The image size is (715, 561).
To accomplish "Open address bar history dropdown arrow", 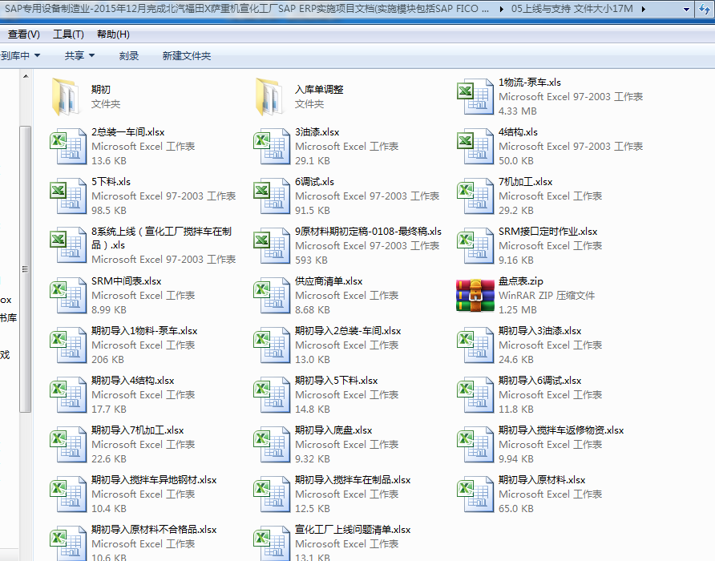I will tap(686, 9).
